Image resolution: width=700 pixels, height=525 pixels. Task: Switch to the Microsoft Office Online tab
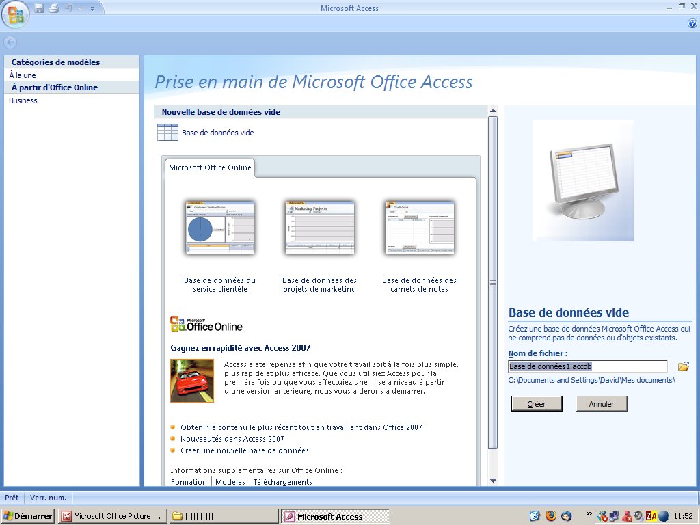click(x=210, y=167)
